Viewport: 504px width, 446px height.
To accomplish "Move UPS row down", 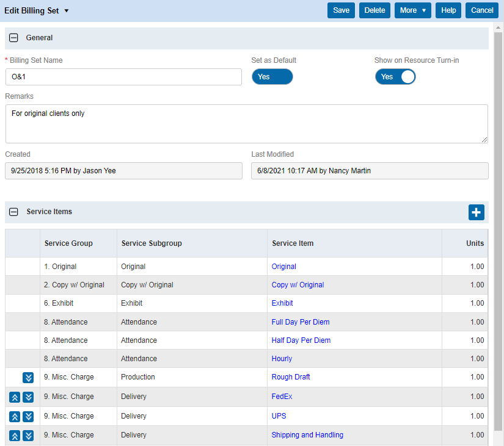I will tap(28, 417).
